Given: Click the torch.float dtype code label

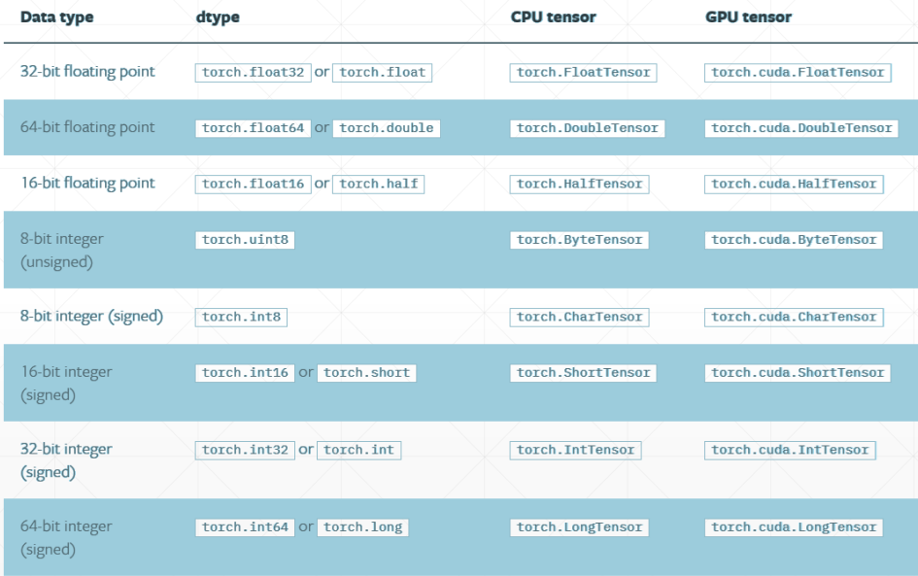Looking at the screenshot, I should pos(382,72).
